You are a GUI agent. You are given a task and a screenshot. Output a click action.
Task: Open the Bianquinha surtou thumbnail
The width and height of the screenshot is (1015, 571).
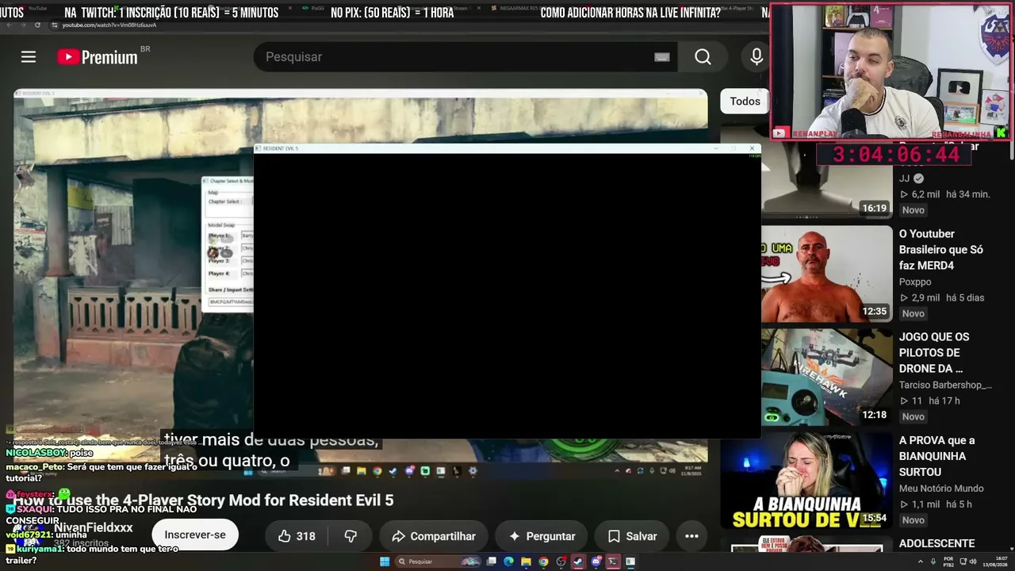(x=806, y=481)
